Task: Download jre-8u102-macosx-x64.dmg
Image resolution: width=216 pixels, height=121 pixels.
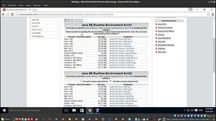Action: click(121, 96)
